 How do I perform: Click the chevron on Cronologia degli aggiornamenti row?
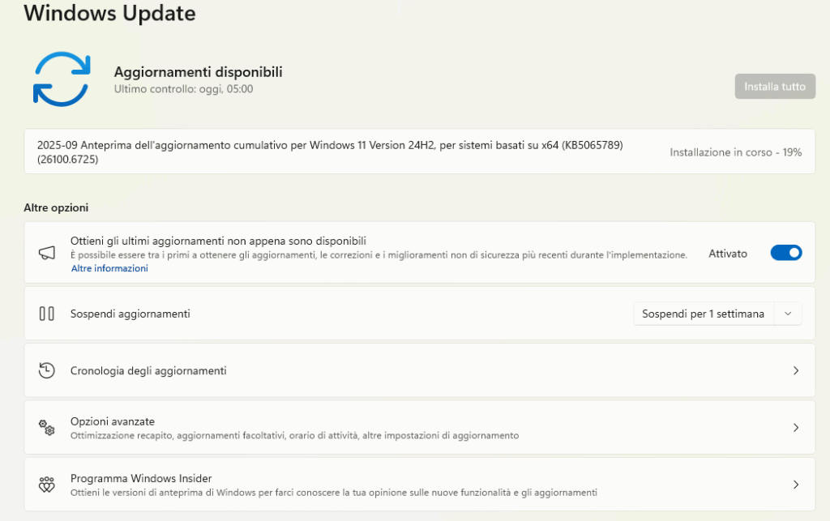pos(795,370)
